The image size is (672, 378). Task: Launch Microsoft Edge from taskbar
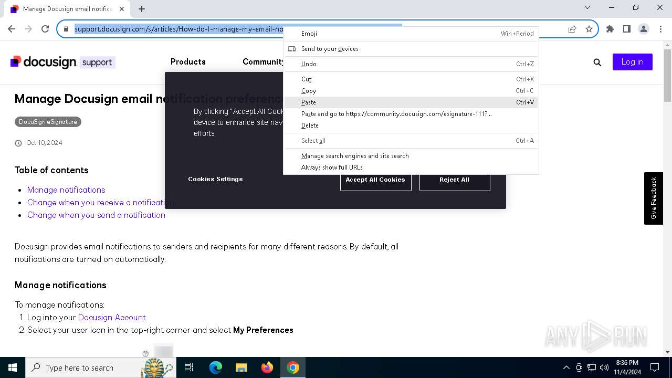(216, 367)
